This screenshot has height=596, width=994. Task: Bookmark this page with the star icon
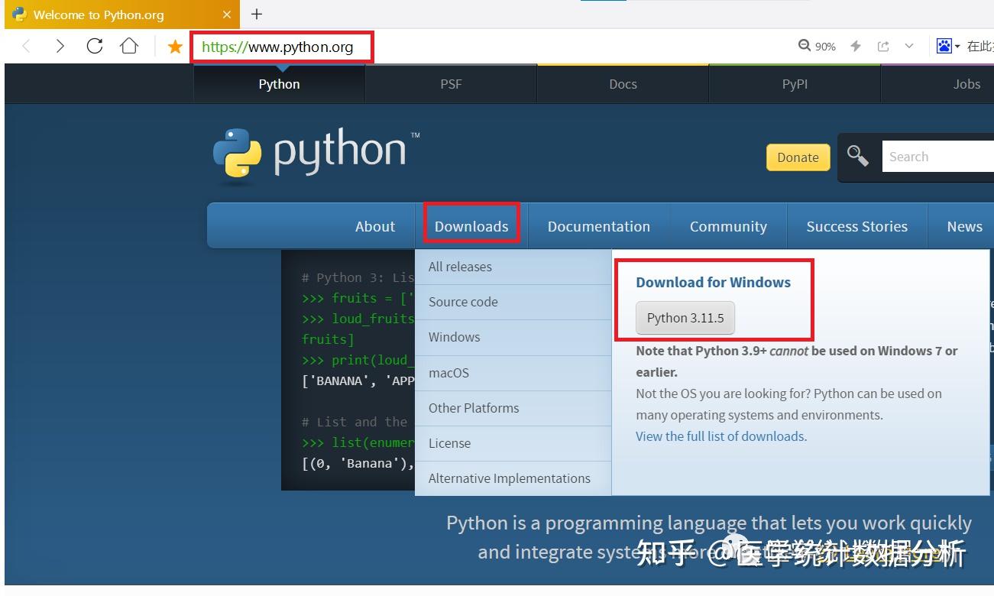[175, 46]
